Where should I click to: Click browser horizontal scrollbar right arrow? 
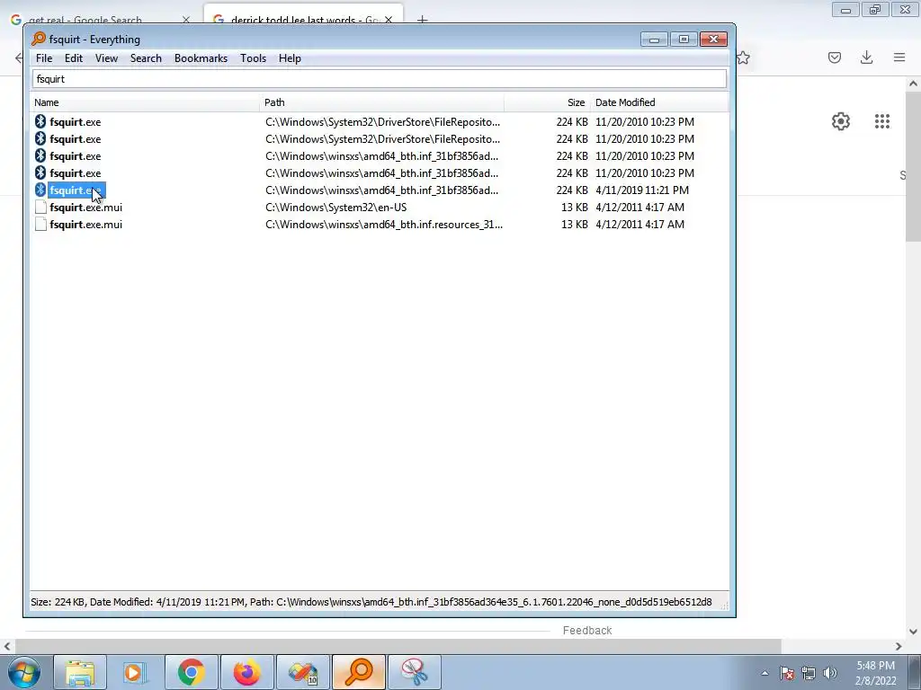899,646
